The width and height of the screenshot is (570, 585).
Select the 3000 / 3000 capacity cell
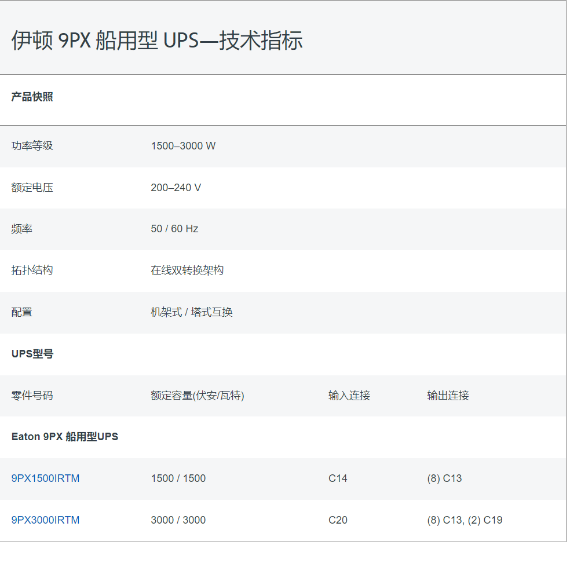point(178,520)
